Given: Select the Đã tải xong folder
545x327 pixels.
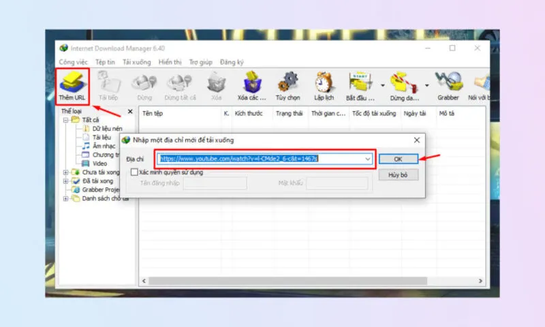Looking at the screenshot, I should (x=93, y=181).
